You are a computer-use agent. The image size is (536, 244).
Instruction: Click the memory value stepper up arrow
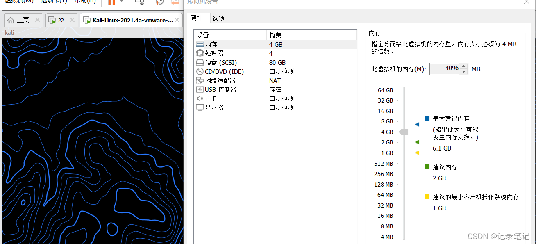(463, 66)
